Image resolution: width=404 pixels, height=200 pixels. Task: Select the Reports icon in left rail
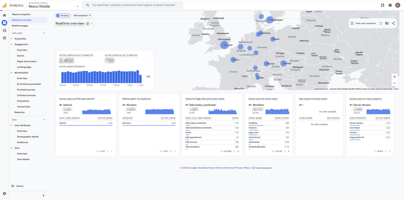coord(5,23)
